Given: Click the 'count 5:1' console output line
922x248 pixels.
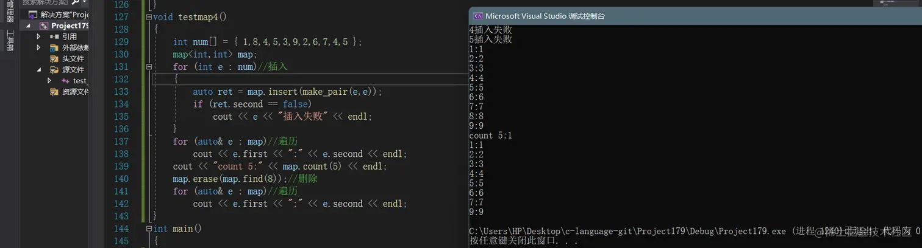Looking at the screenshot, I should (x=490, y=136).
